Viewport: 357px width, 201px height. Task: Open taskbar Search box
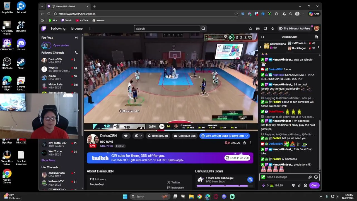pyautogui.click(x=151, y=197)
